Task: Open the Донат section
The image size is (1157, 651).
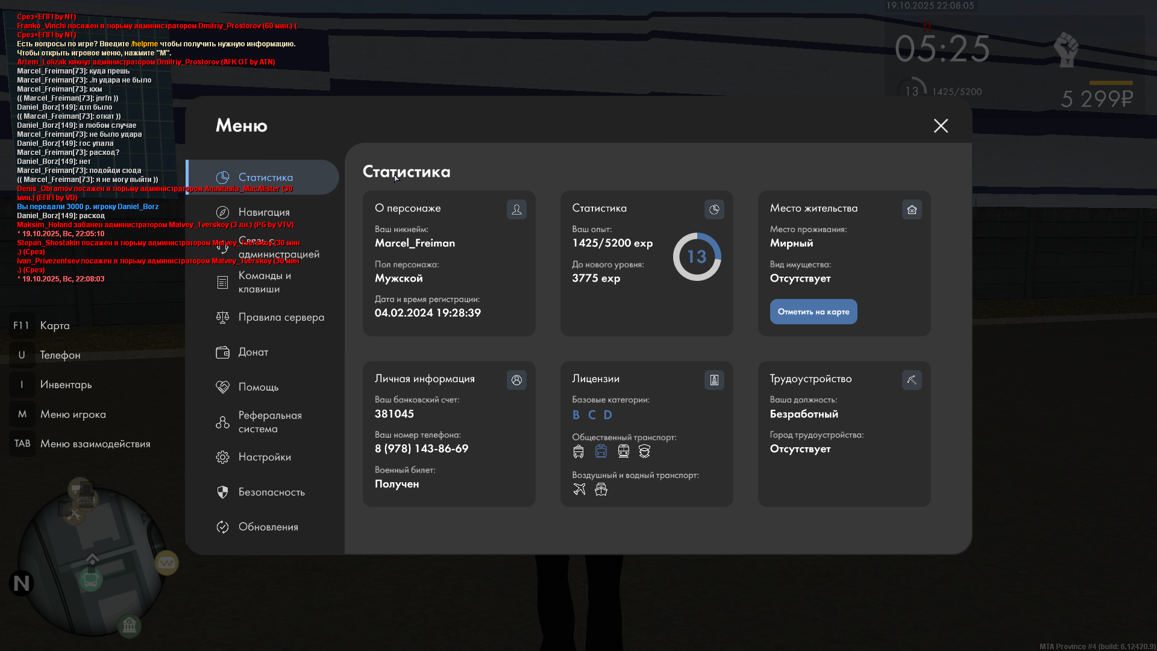Action: (253, 352)
